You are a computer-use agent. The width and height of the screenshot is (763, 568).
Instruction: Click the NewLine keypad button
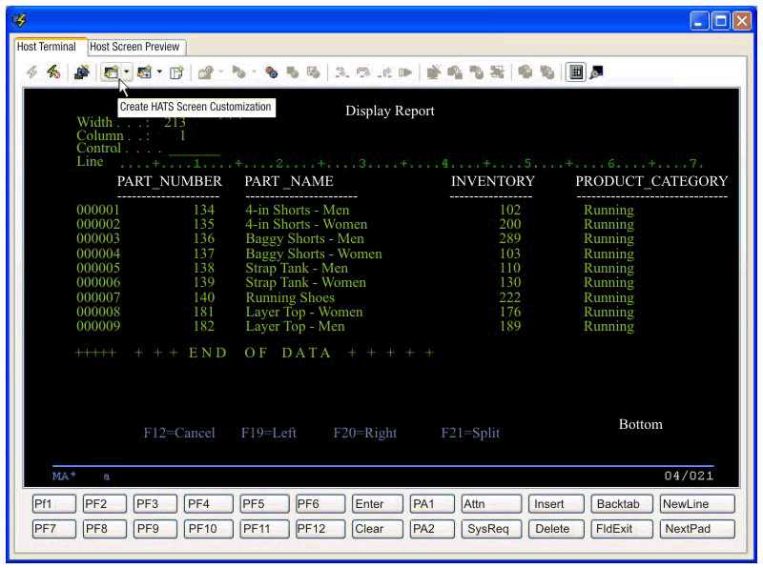(x=697, y=504)
